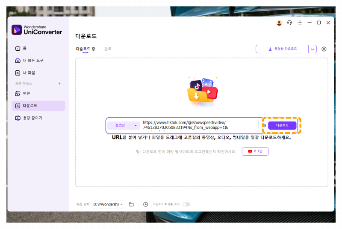The width and height of the screenshot is (342, 229).
Task: Toggle 다운로드 후 변환 모드 switch
Action: [x=186, y=204]
